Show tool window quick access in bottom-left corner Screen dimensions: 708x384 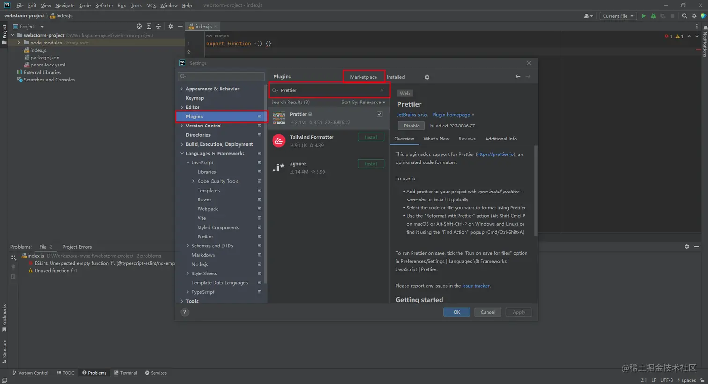[x=4, y=380]
